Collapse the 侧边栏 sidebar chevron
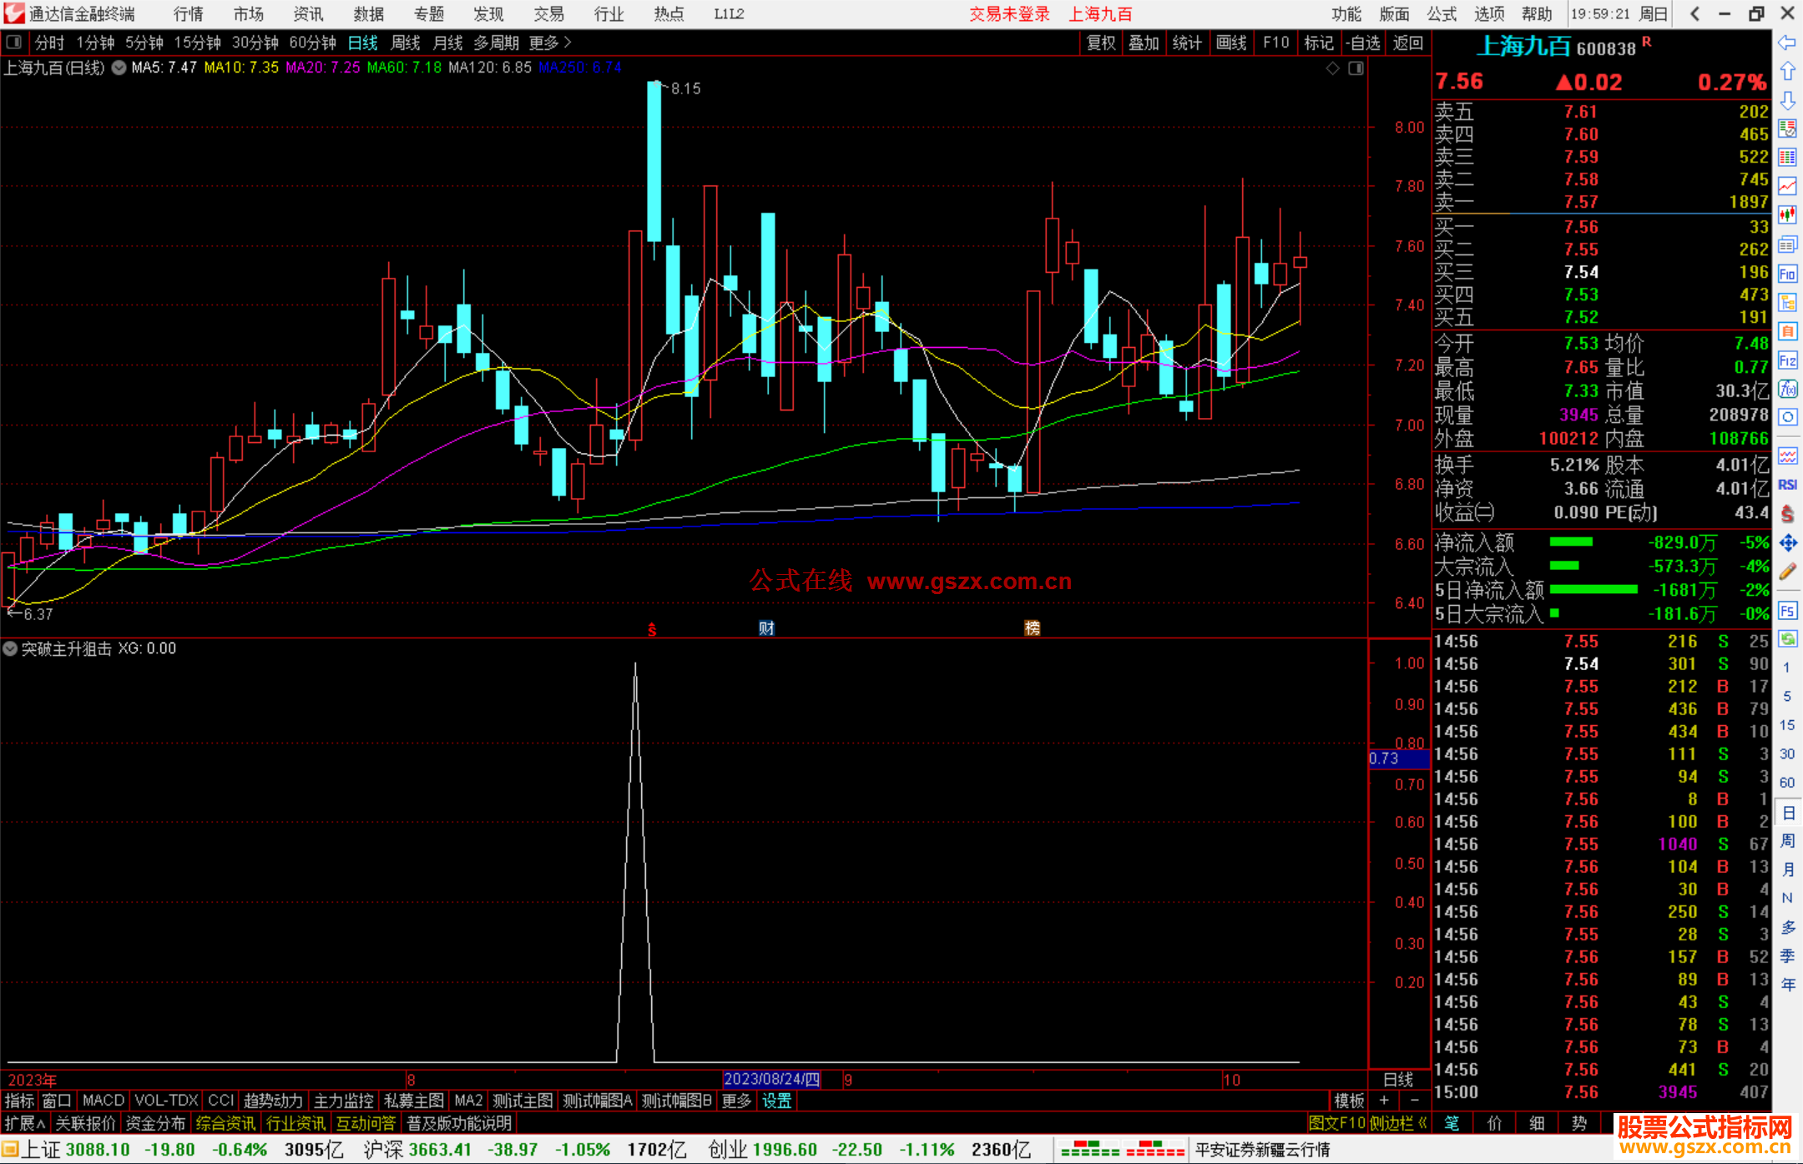The height and width of the screenshot is (1164, 1803). (x=1422, y=1123)
